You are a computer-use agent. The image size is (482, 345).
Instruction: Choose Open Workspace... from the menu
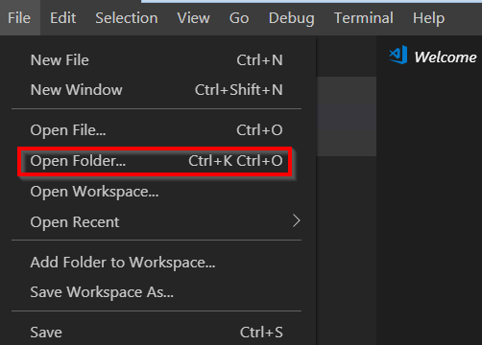point(157,192)
